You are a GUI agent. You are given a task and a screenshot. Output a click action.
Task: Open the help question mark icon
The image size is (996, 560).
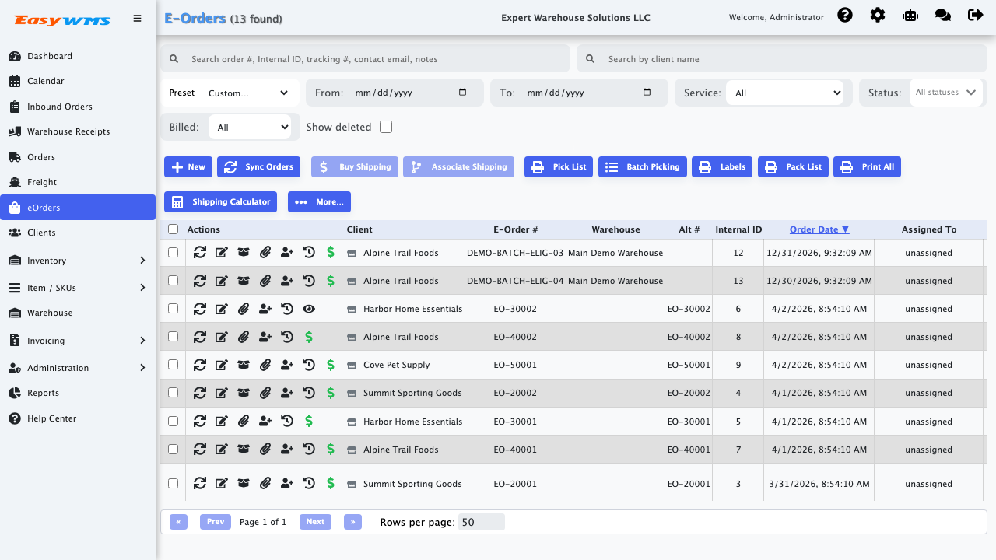(845, 15)
